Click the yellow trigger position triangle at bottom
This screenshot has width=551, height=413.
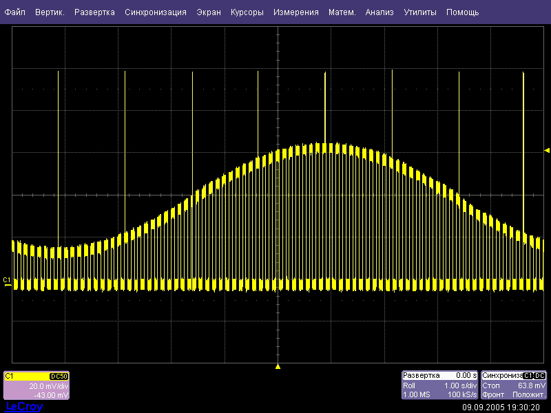tap(278, 366)
